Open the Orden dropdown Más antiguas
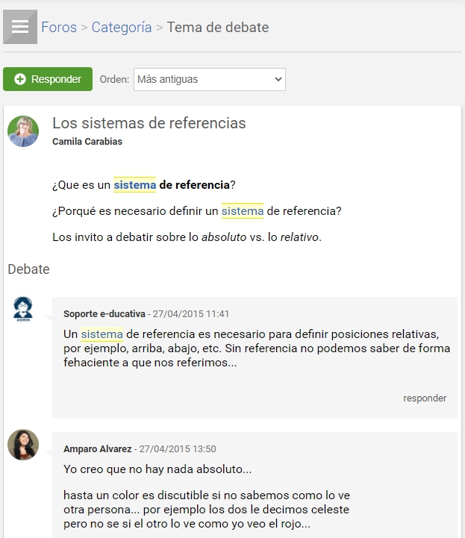Screen dimensions: 465x538 [x=209, y=79]
